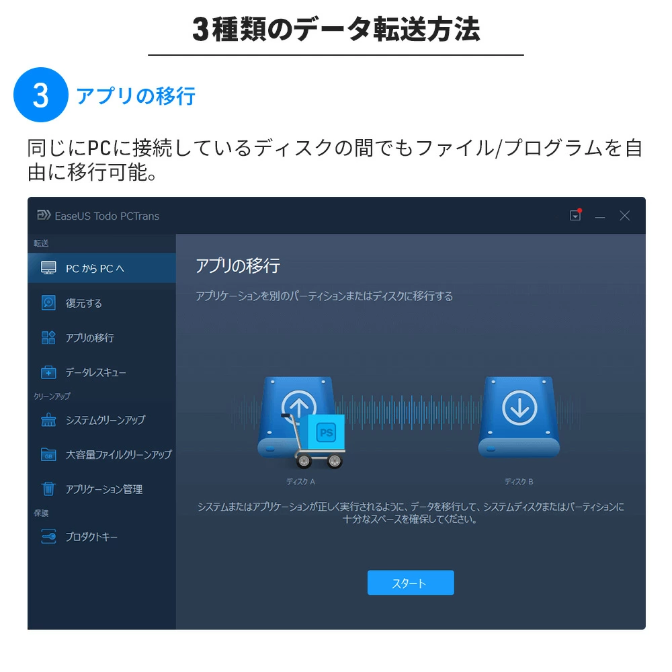This screenshot has height=672, width=672.
Task: Switch to the 復元する menu entry
Action: [x=101, y=303]
